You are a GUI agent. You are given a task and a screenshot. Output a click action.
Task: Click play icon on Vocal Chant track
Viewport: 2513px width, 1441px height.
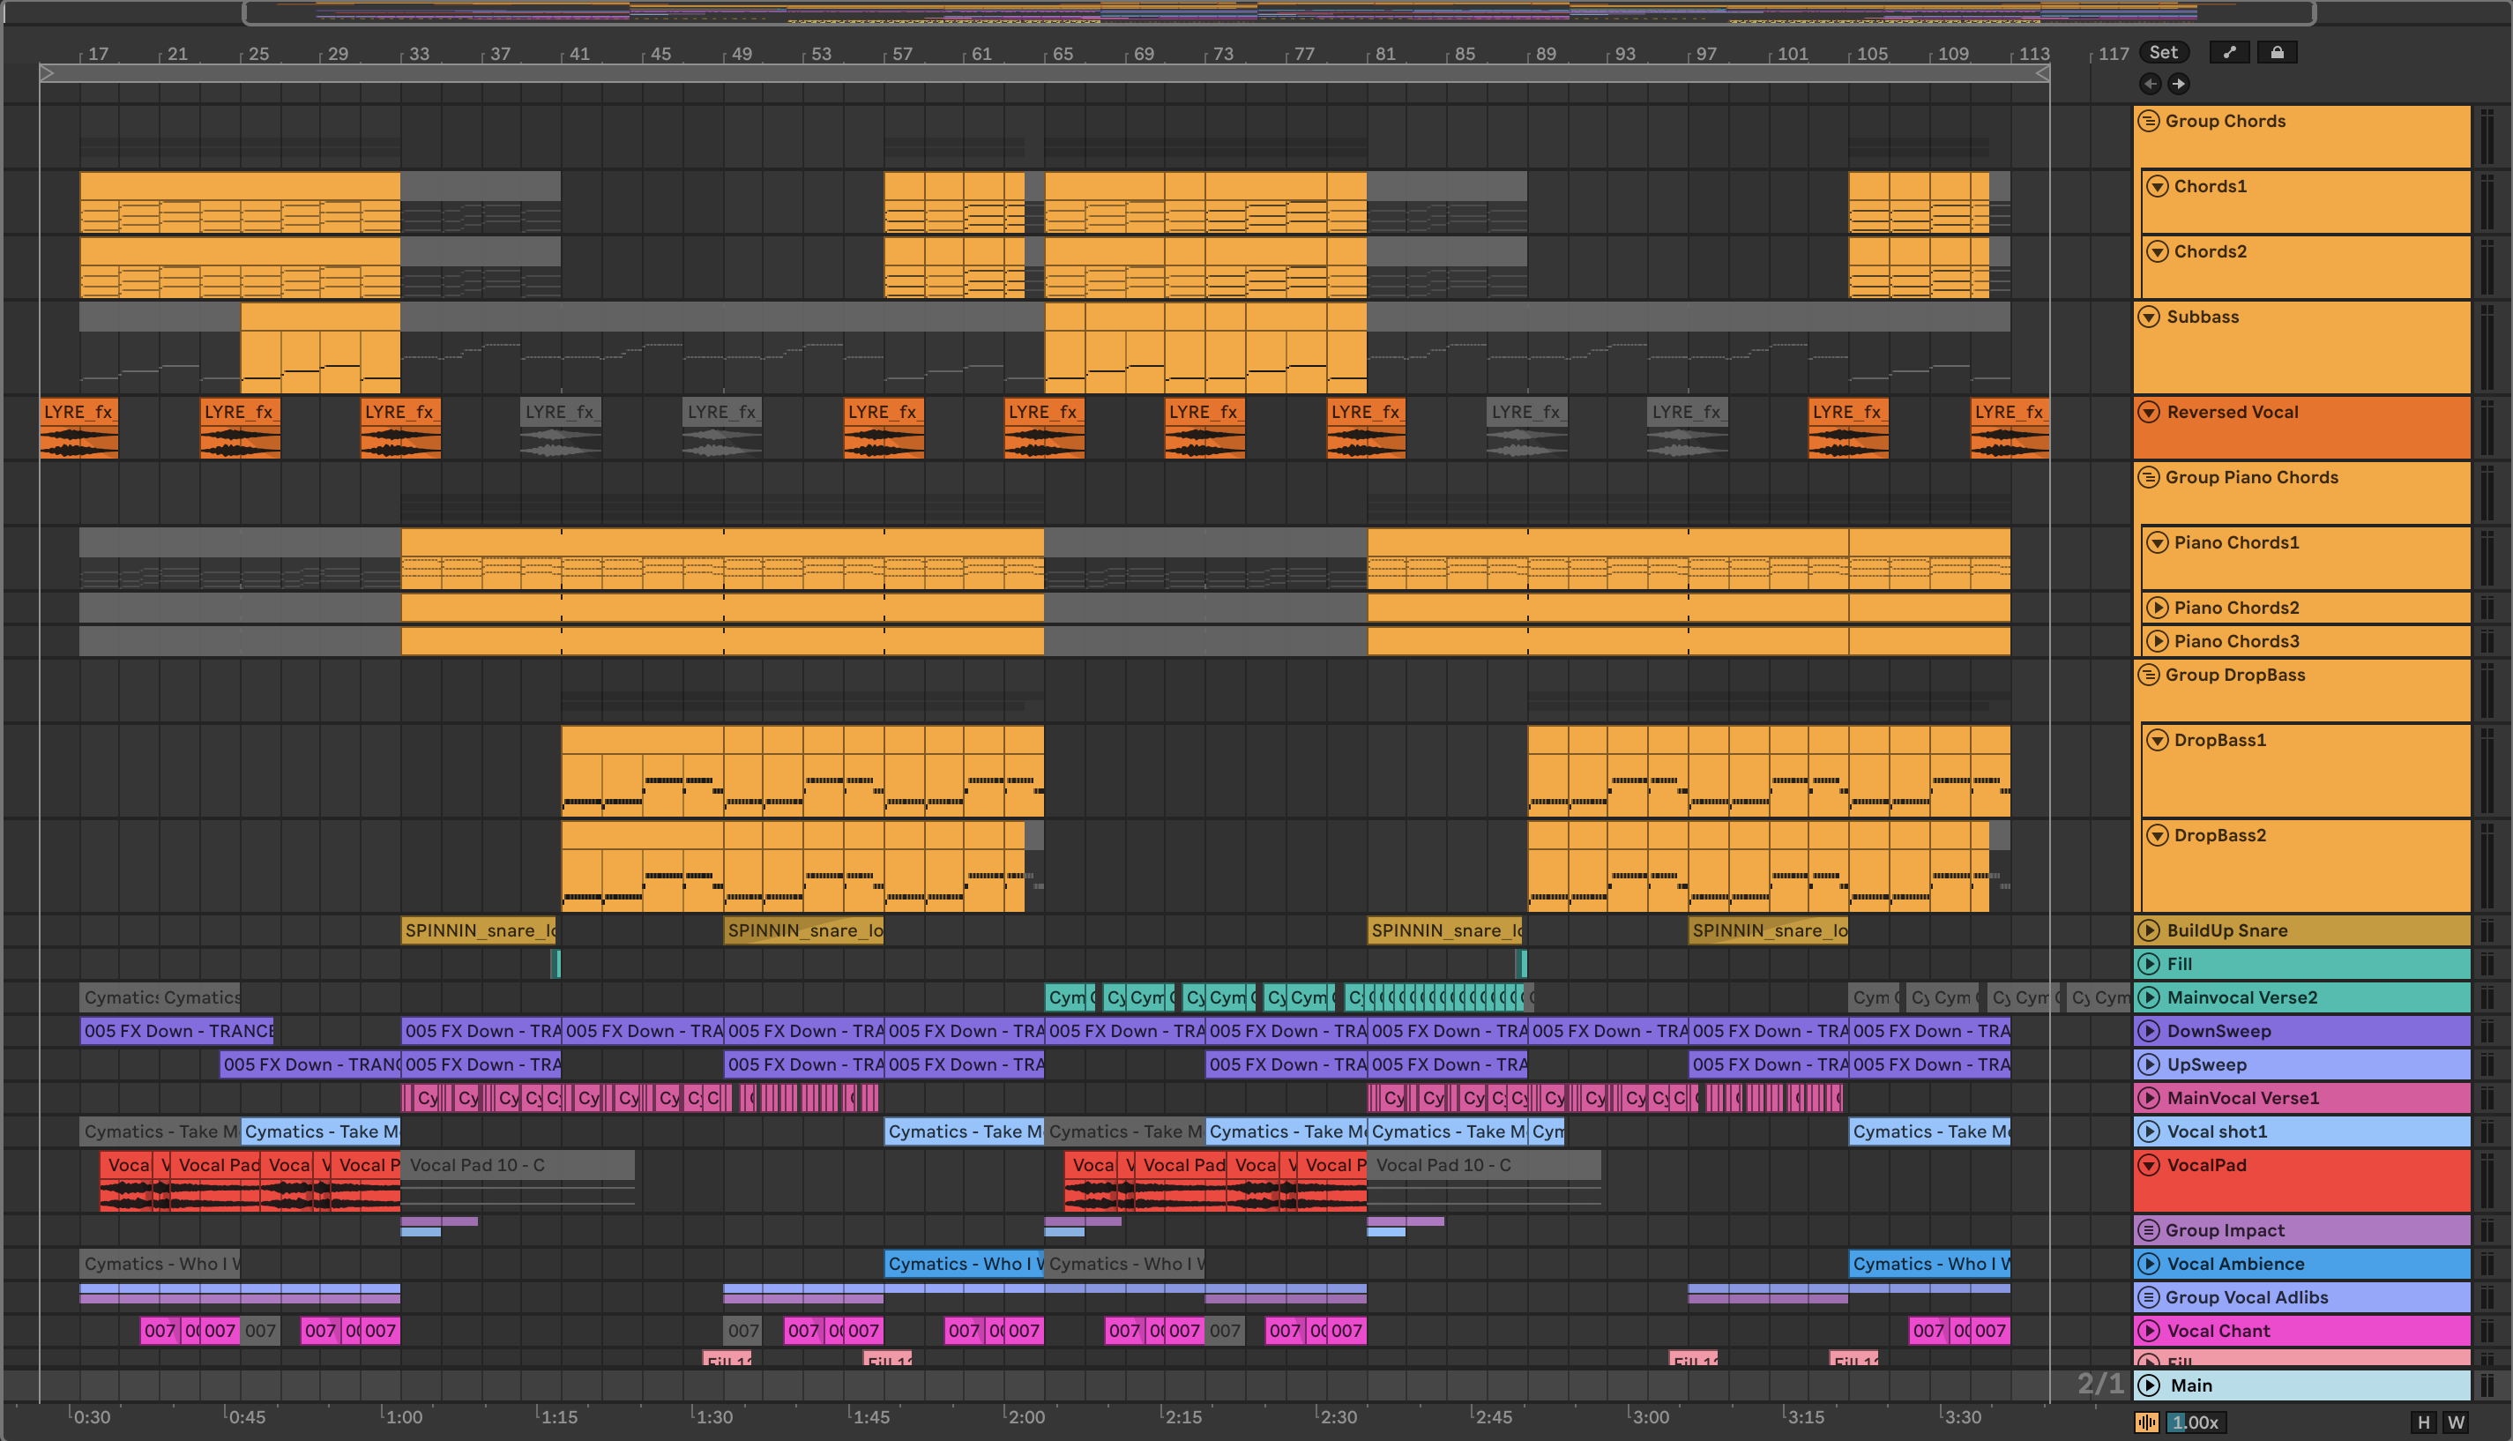click(2148, 1331)
